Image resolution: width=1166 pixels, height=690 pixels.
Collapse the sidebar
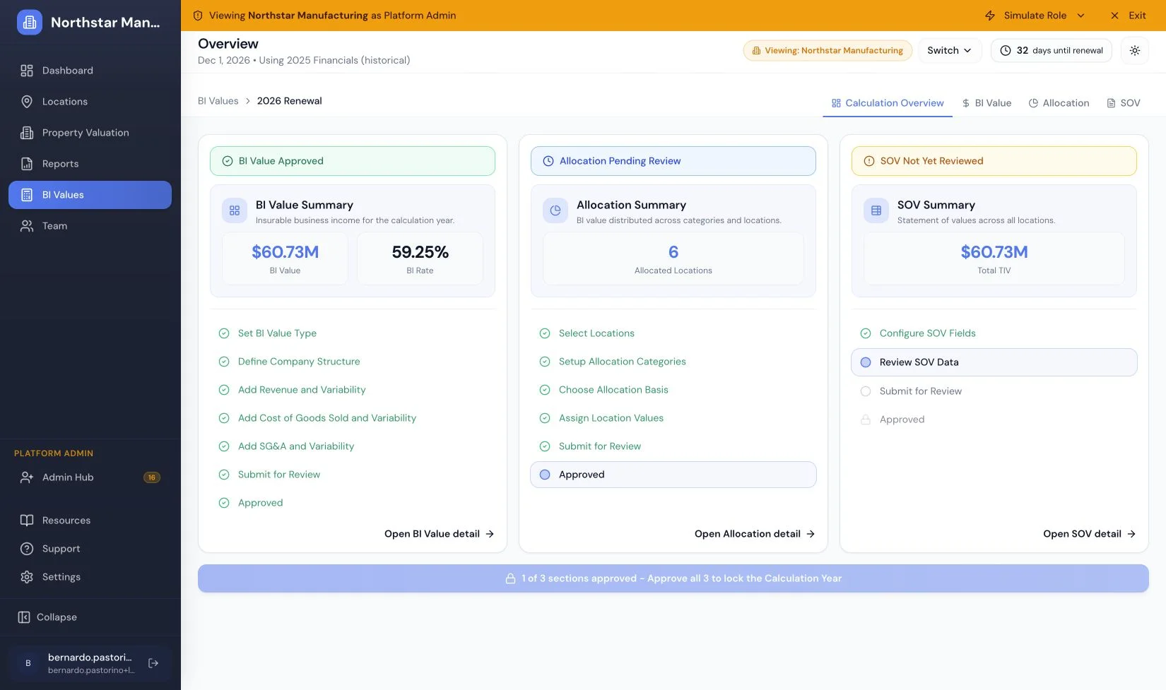click(48, 617)
